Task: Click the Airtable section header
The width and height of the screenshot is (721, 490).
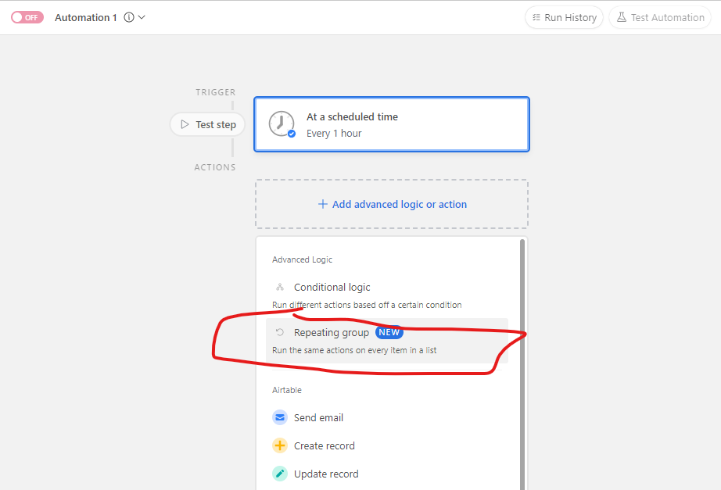Action: [287, 390]
